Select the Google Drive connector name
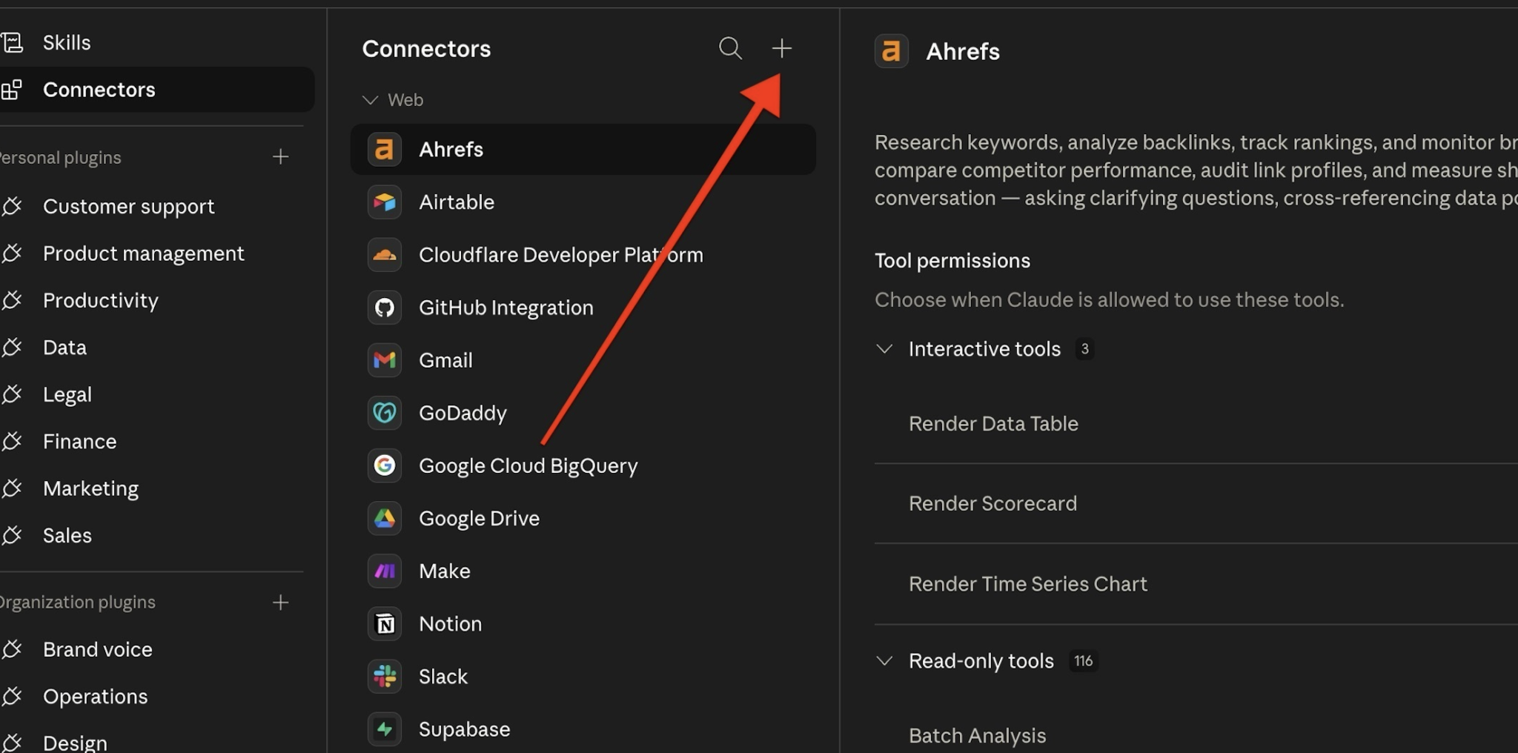The width and height of the screenshot is (1518, 753). click(x=479, y=518)
